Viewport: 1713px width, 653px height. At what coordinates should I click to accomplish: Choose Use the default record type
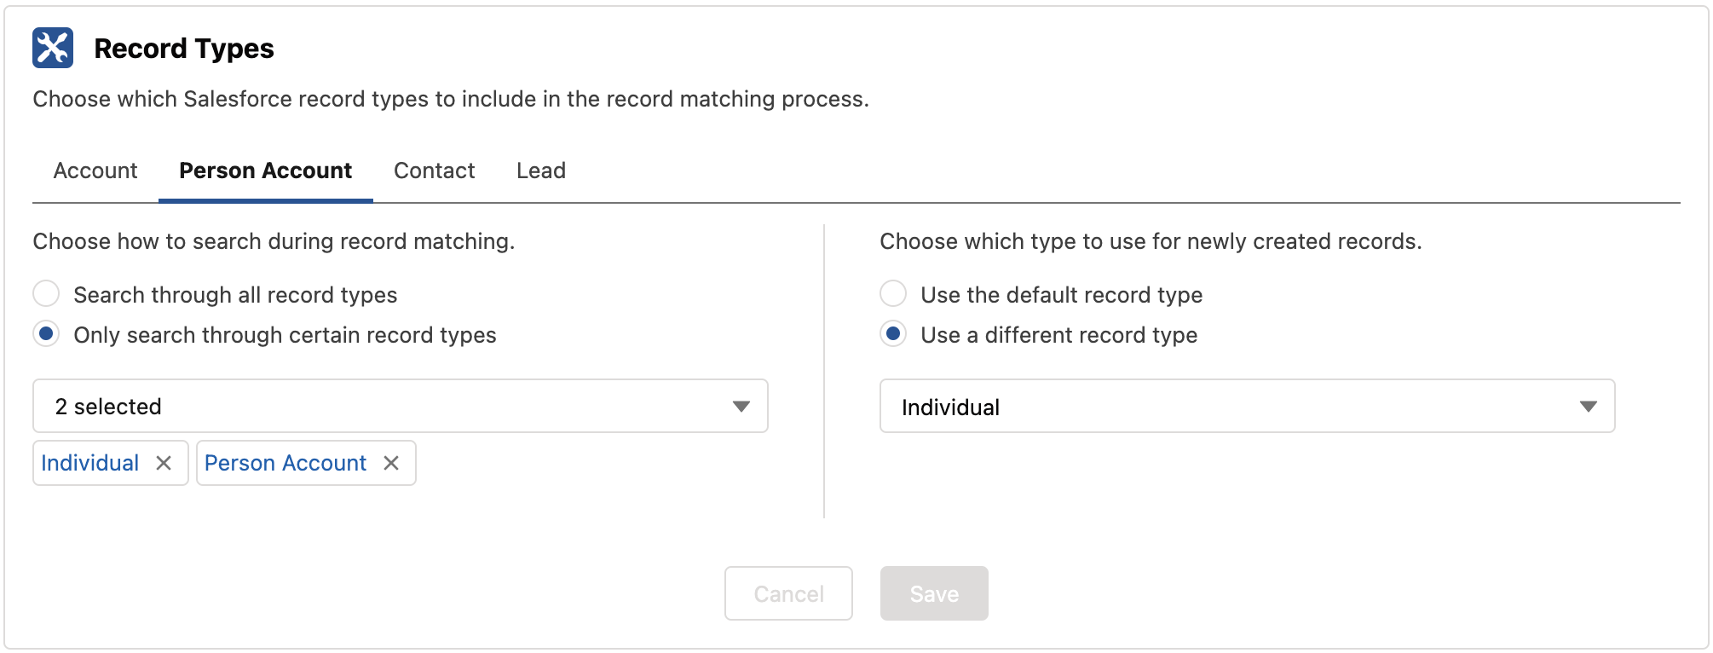pos(893,294)
